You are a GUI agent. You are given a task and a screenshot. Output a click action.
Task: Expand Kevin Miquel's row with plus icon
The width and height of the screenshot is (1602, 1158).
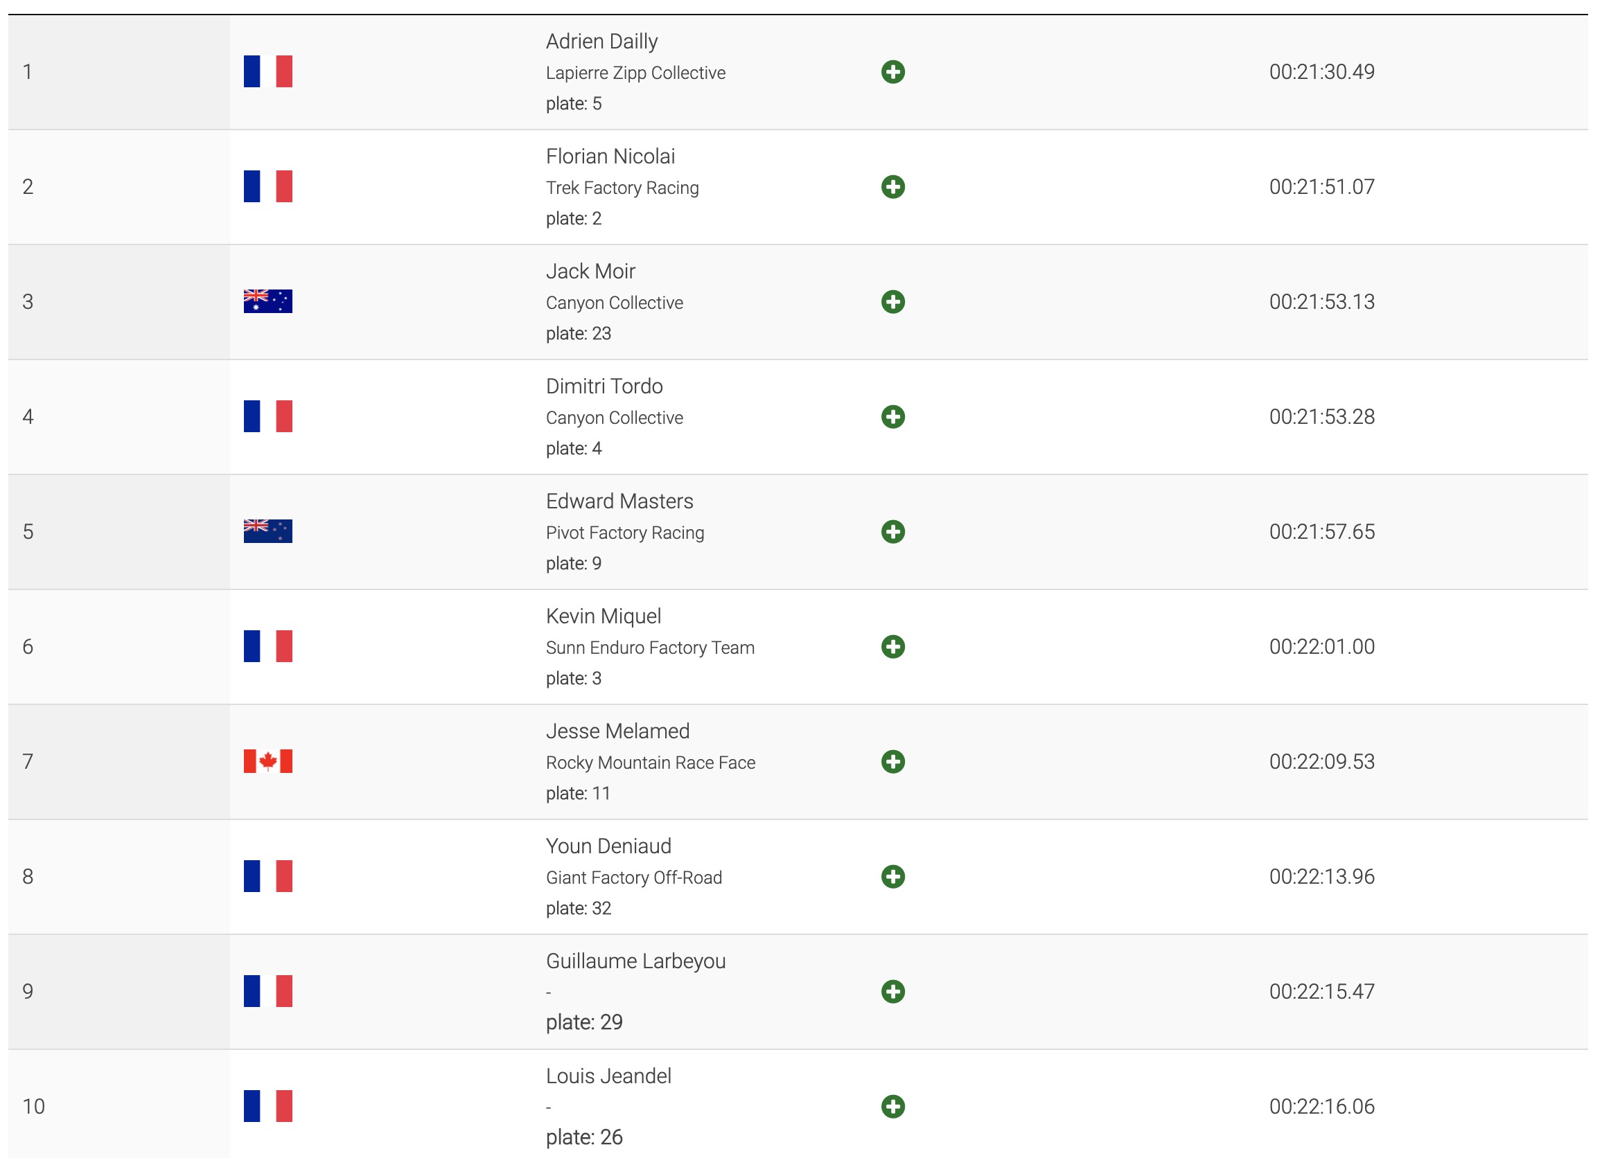click(893, 647)
